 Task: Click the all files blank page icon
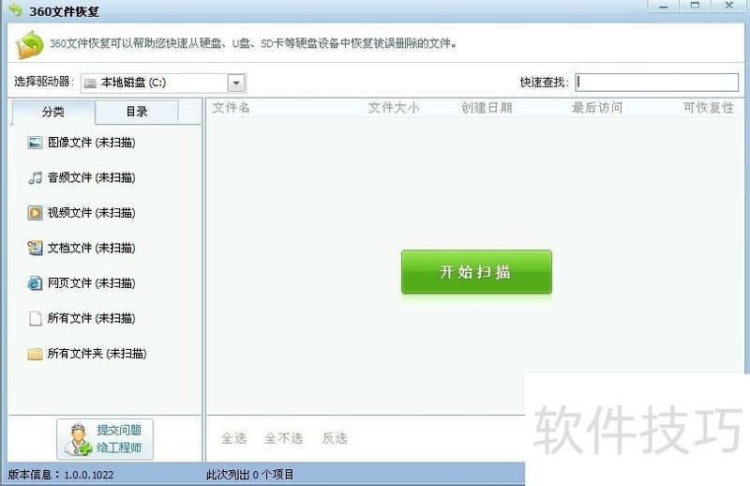pos(35,318)
